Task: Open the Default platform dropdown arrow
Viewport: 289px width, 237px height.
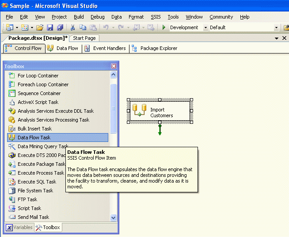Action: coord(276,28)
